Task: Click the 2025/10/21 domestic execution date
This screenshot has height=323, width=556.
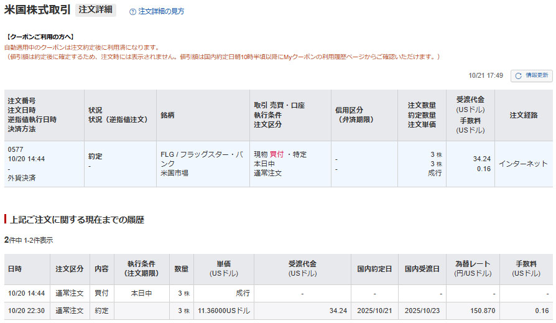Action: tap(374, 311)
